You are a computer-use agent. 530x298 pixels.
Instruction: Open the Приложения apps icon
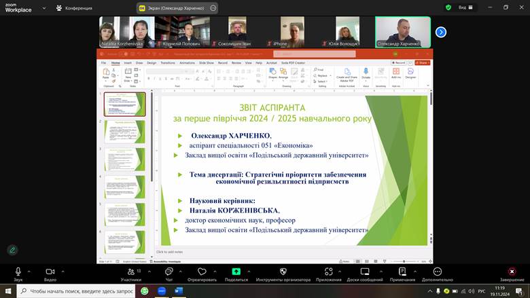pyautogui.click(x=328, y=272)
